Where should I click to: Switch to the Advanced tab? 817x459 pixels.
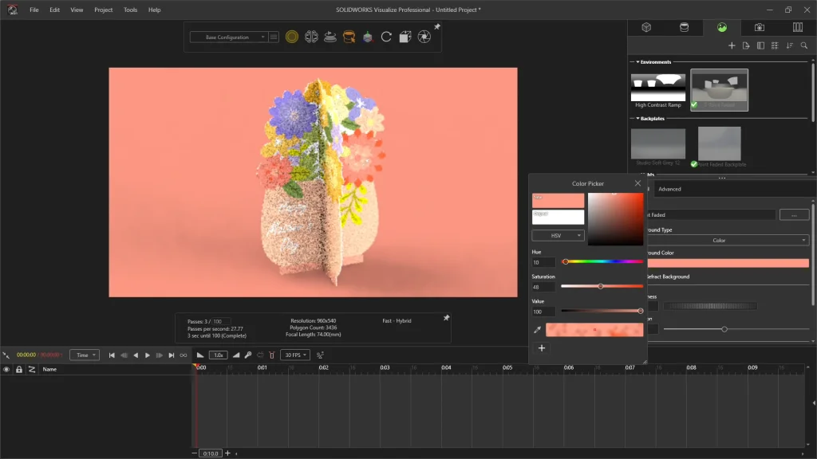click(x=669, y=189)
